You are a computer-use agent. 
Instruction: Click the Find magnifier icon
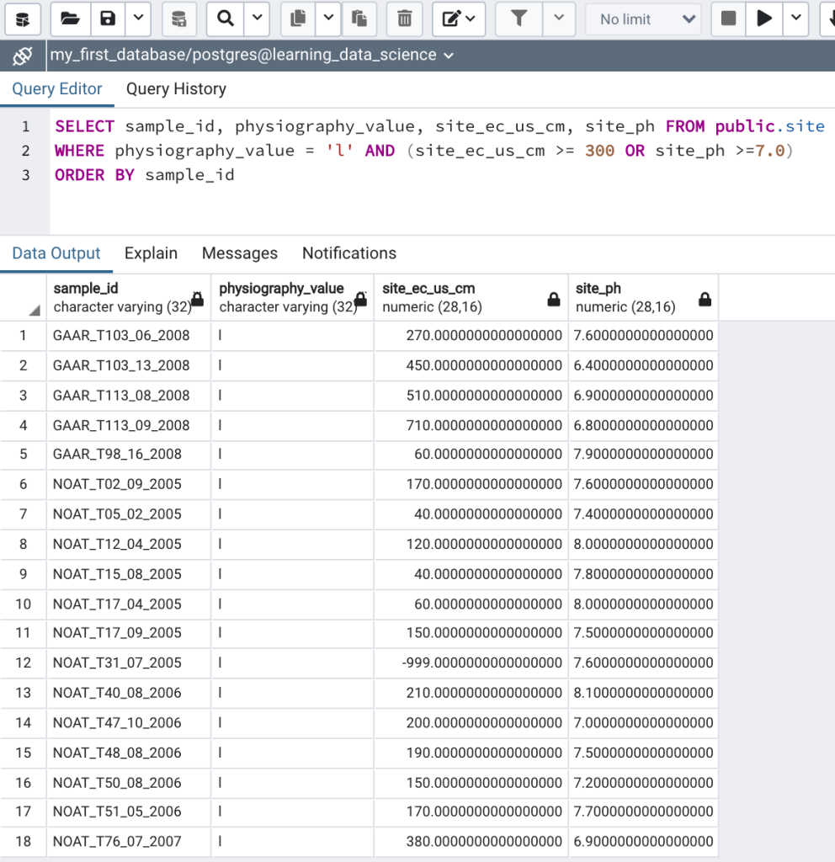pyautogui.click(x=225, y=19)
